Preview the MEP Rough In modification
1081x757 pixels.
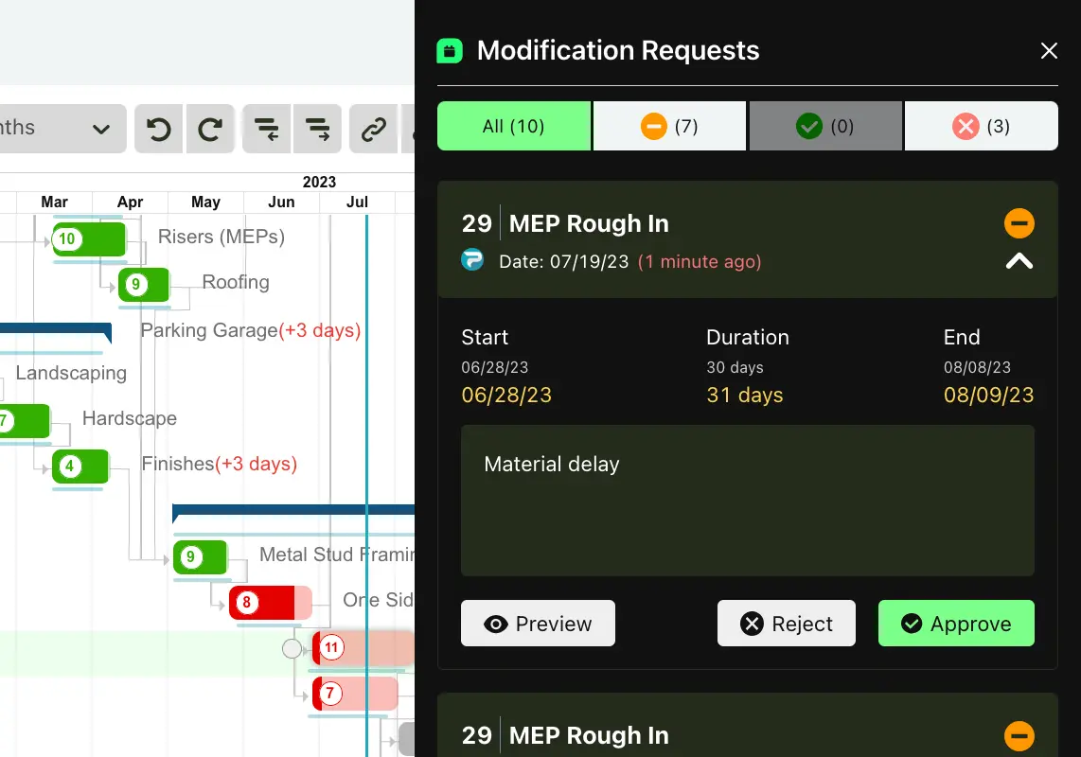538,623
